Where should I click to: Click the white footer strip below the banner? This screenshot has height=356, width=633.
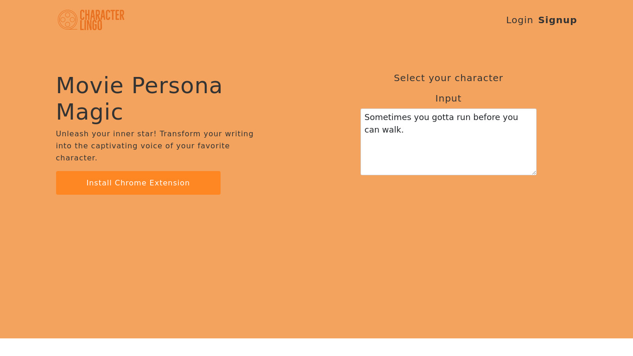coord(316,347)
